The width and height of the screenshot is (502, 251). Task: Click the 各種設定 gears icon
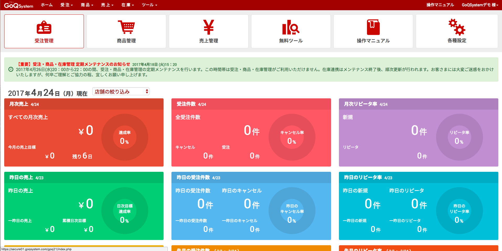457,27
